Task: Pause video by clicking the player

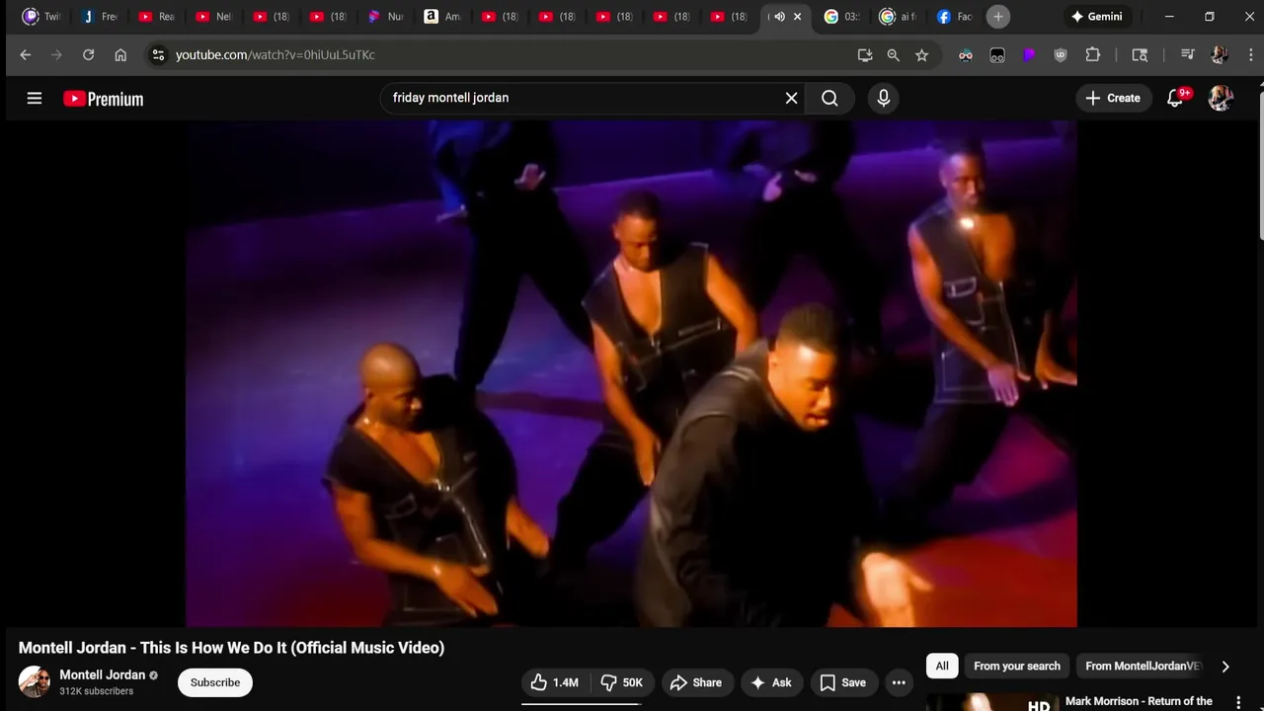Action: click(x=631, y=373)
